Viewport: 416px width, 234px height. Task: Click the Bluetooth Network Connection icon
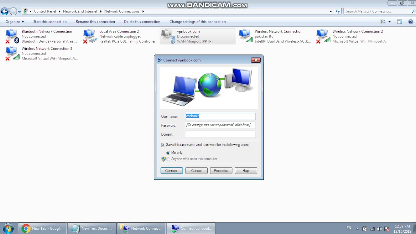(x=12, y=36)
